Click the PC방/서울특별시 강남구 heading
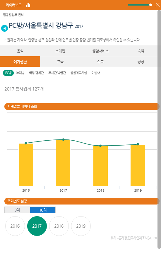The image size is (161, 276). (41, 26)
